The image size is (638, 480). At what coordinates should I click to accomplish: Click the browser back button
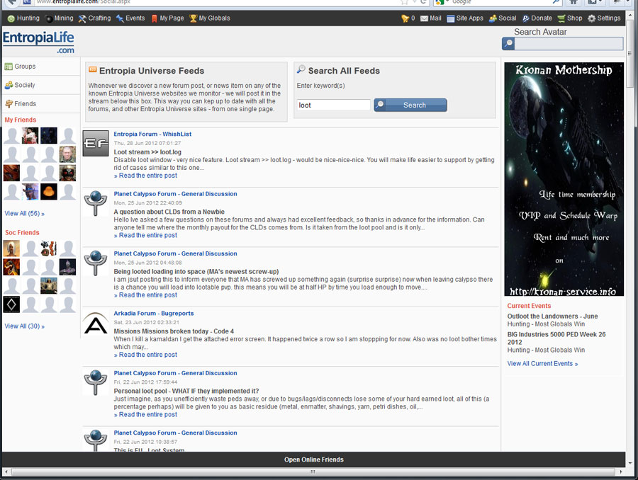click(12, 1)
